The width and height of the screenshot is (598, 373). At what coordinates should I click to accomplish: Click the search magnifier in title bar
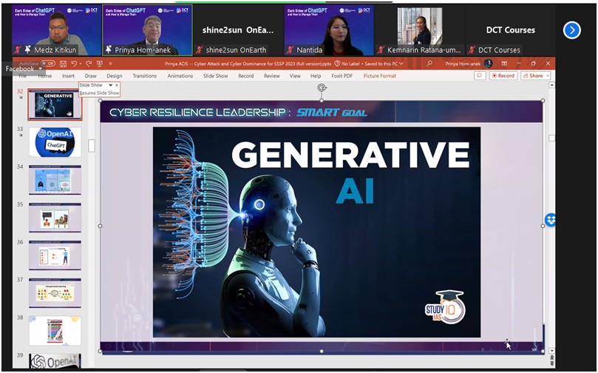coord(432,64)
